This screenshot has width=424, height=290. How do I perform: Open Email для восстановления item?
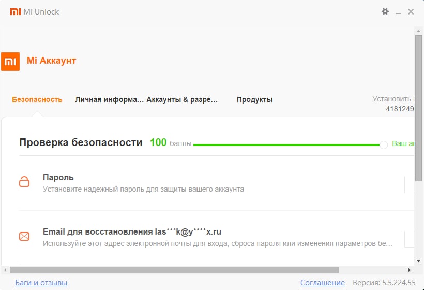tap(216, 238)
